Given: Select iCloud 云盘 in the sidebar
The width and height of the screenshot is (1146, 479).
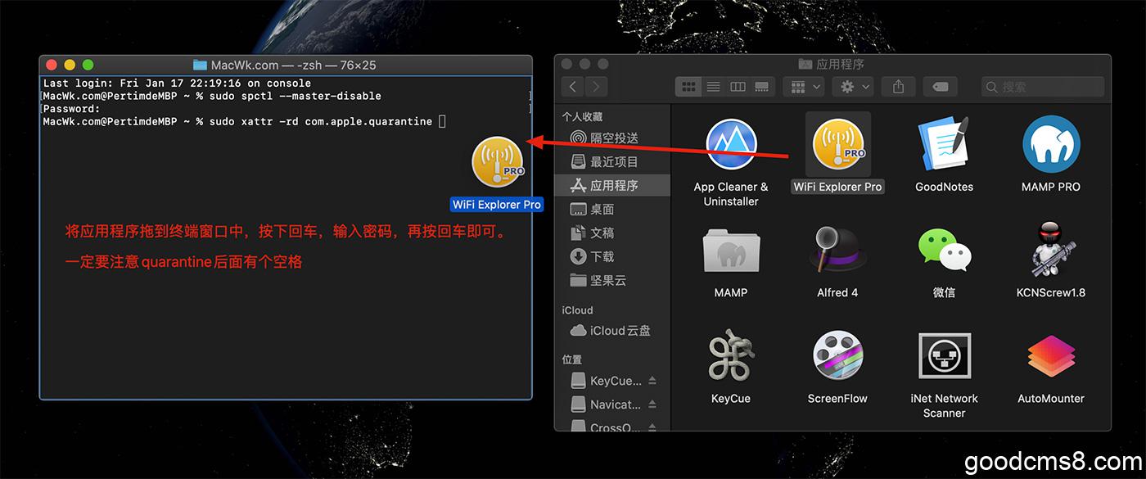Looking at the screenshot, I should tap(611, 331).
